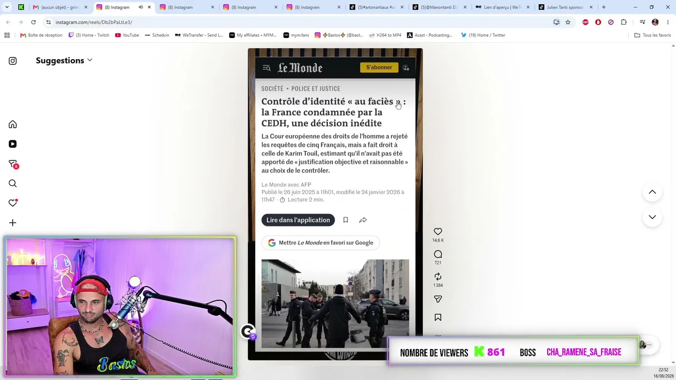Go back in browser history
This screenshot has height=380, width=676.
(8, 22)
